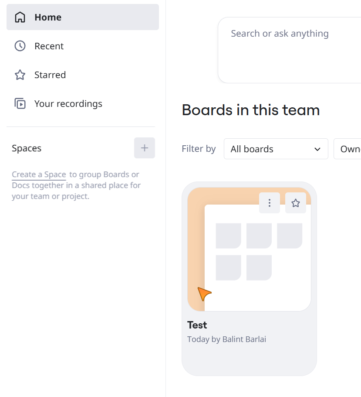Follow the Create a Space link
The height and width of the screenshot is (397, 361).
click(39, 175)
